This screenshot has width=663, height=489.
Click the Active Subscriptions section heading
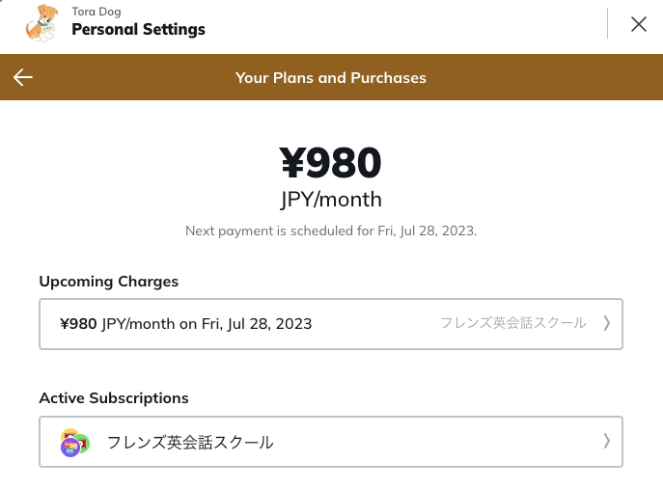pos(114,398)
